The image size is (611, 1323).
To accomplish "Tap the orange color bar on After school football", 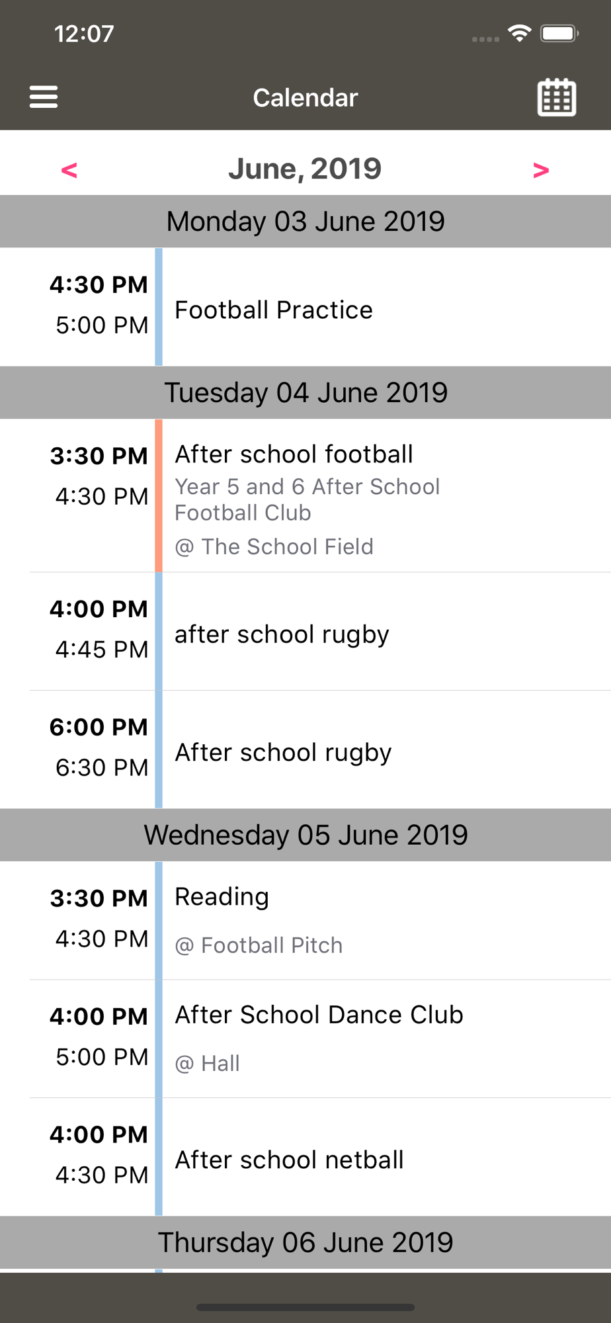I will (159, 495).
